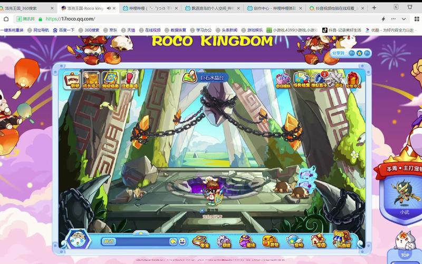Click the brown mole creature on right
The image size is (422, 264).
pos(299,192)
